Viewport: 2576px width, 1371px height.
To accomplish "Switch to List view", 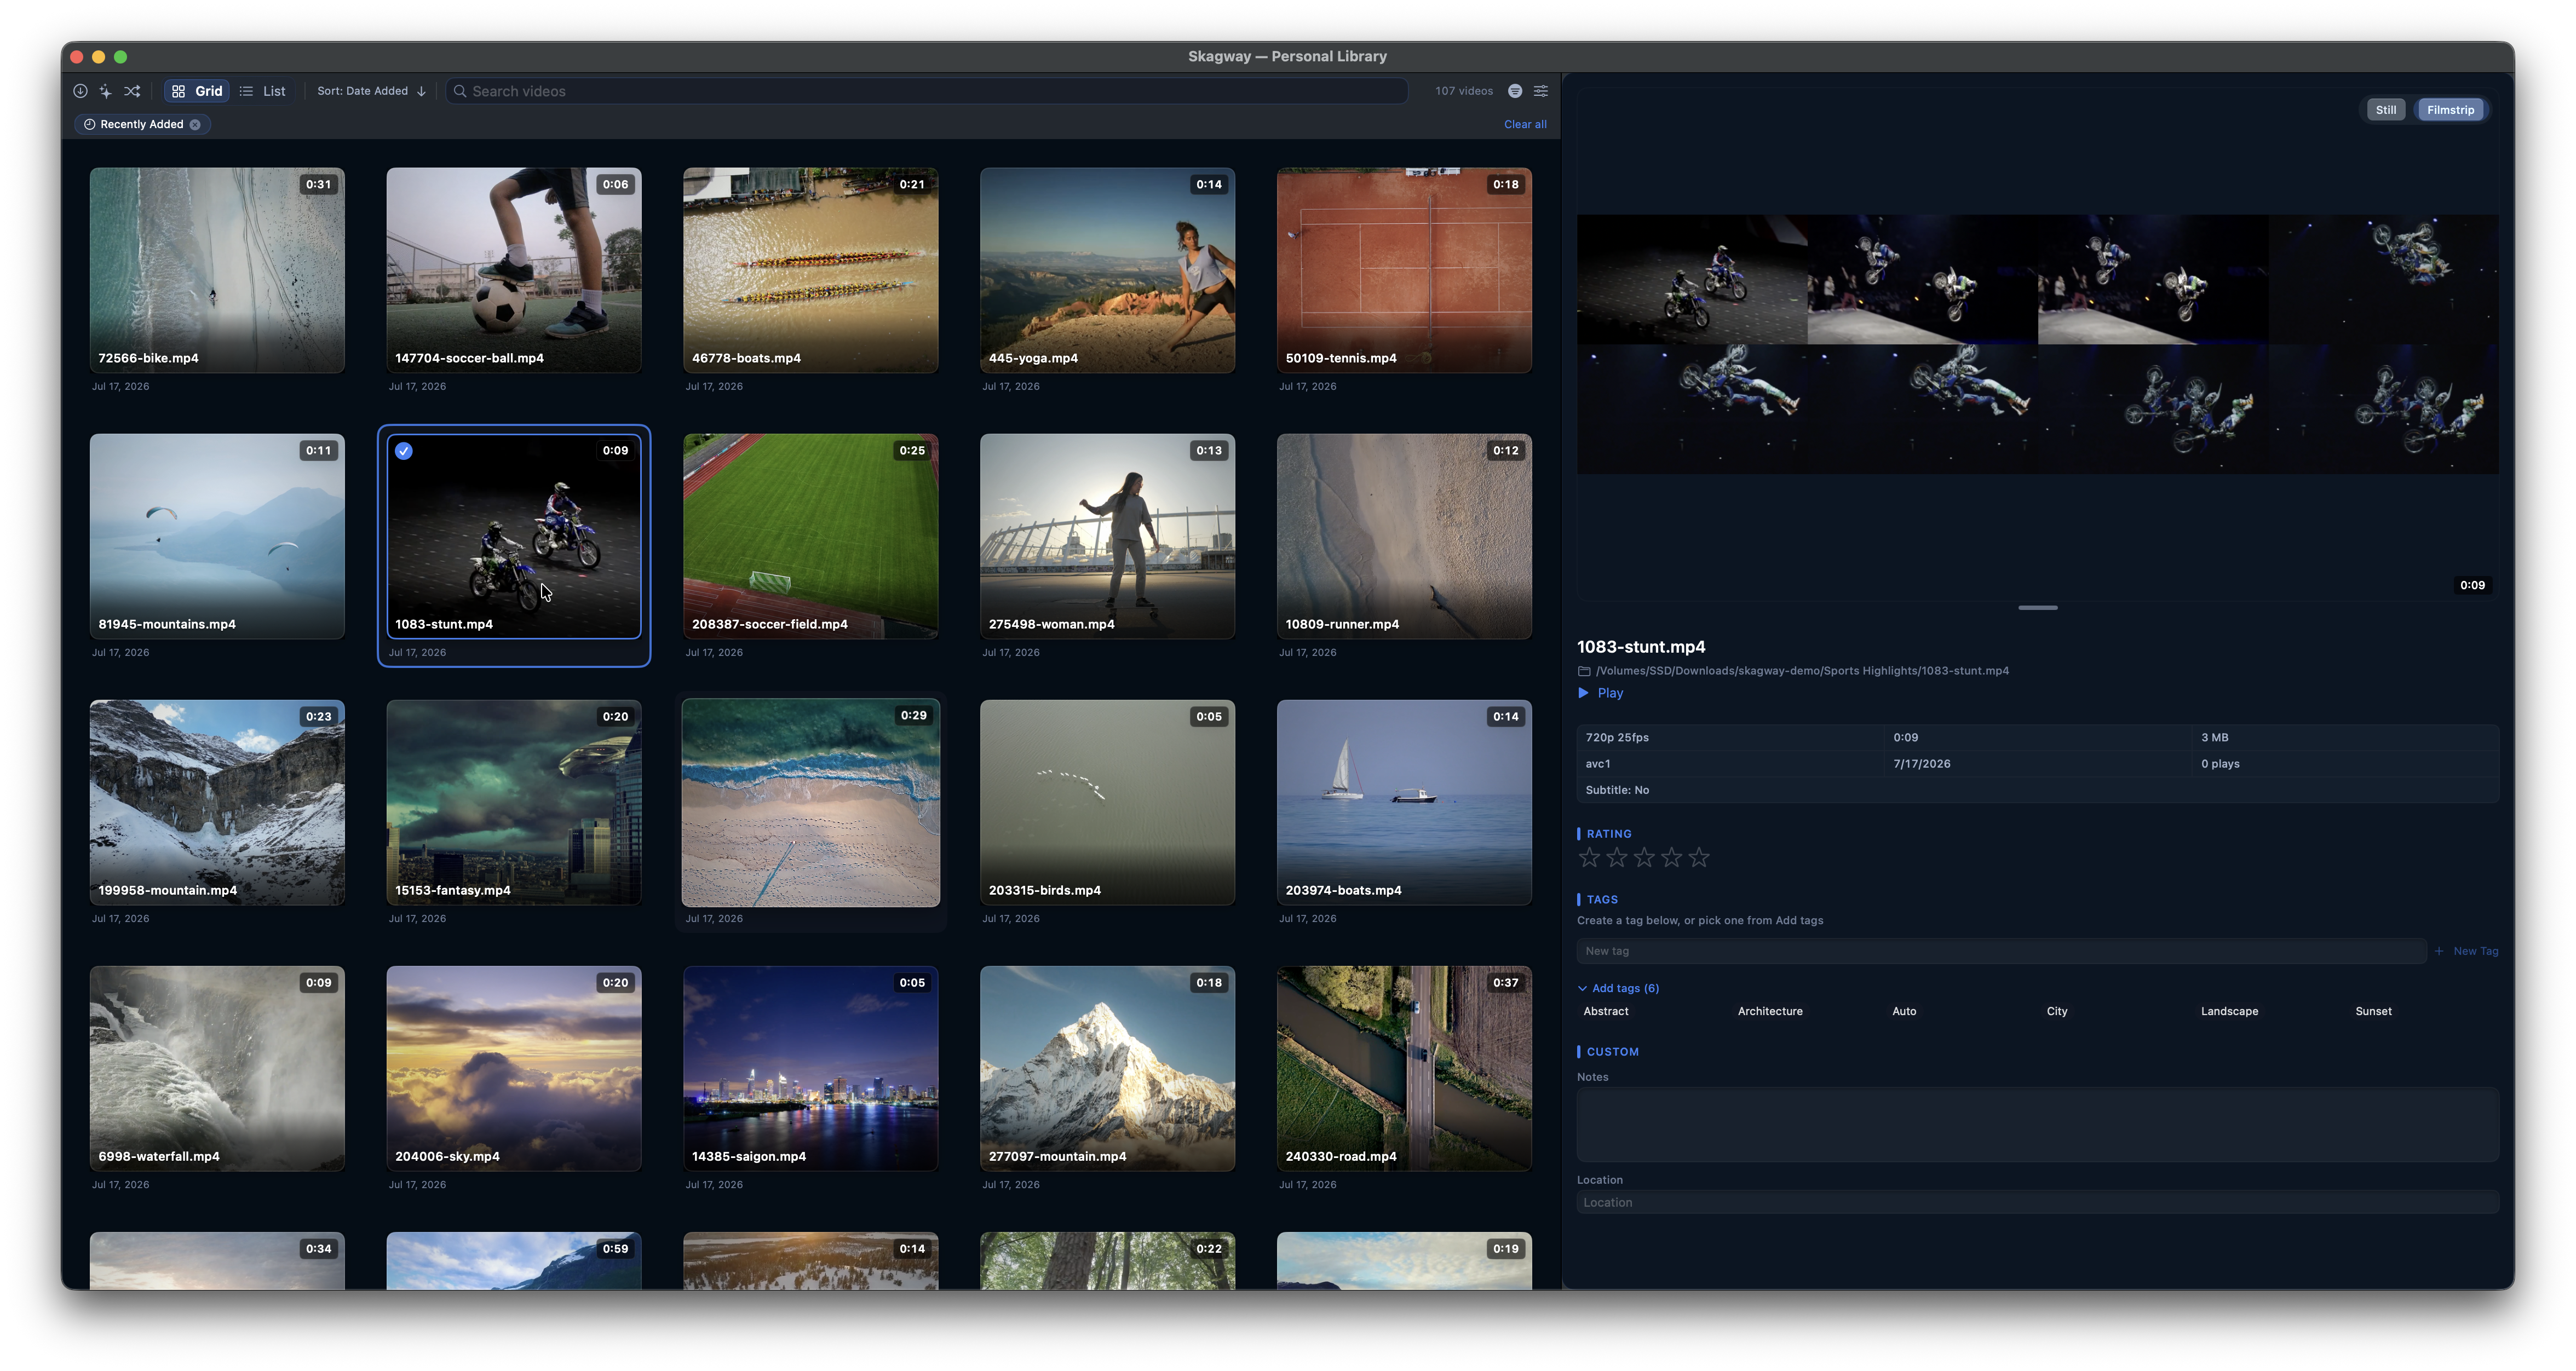I will 263,91.
